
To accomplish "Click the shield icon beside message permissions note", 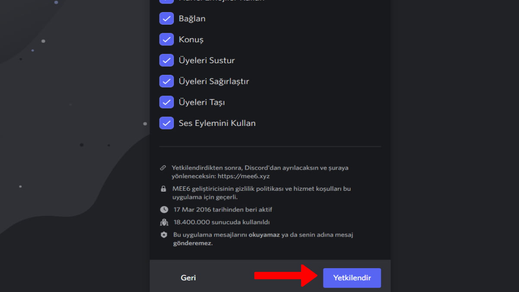I will coord(164,235).
